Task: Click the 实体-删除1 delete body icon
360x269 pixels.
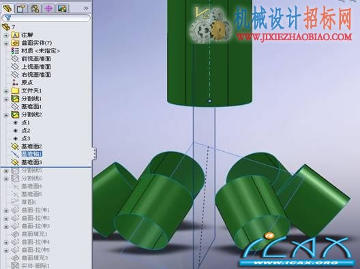Action: (15, 266)
